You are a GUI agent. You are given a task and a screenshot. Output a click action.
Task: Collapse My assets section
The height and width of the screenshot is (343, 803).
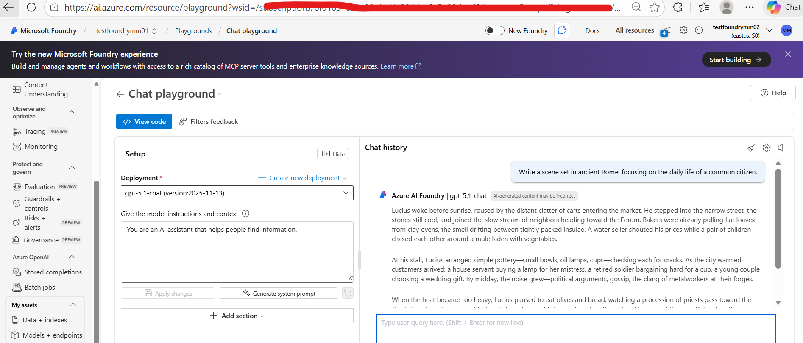click(x=73, y=305)
